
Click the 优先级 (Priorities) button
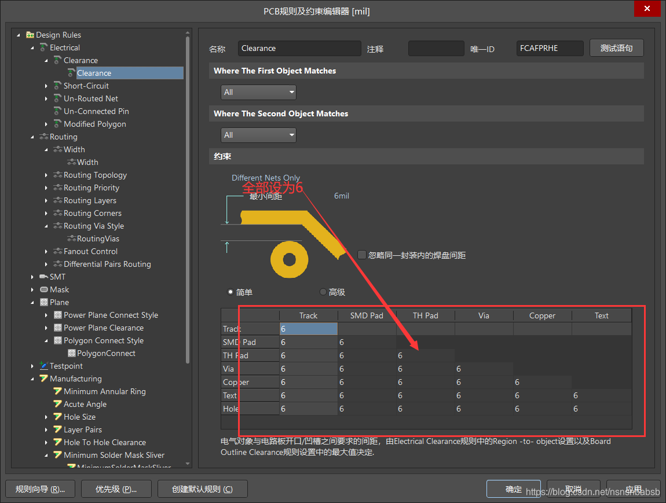116,489
